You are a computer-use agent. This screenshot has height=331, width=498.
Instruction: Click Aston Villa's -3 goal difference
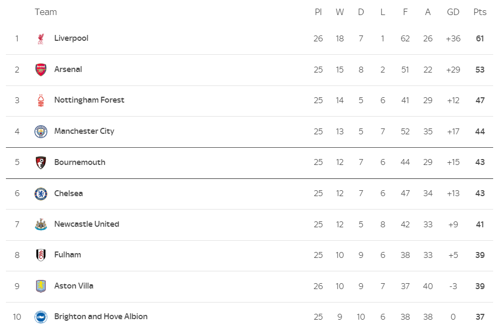point(453,286)
